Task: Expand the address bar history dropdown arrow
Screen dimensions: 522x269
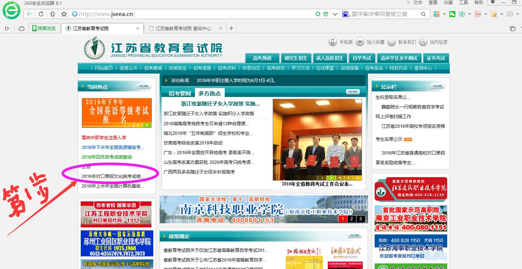Action: [x=335, y=14]
